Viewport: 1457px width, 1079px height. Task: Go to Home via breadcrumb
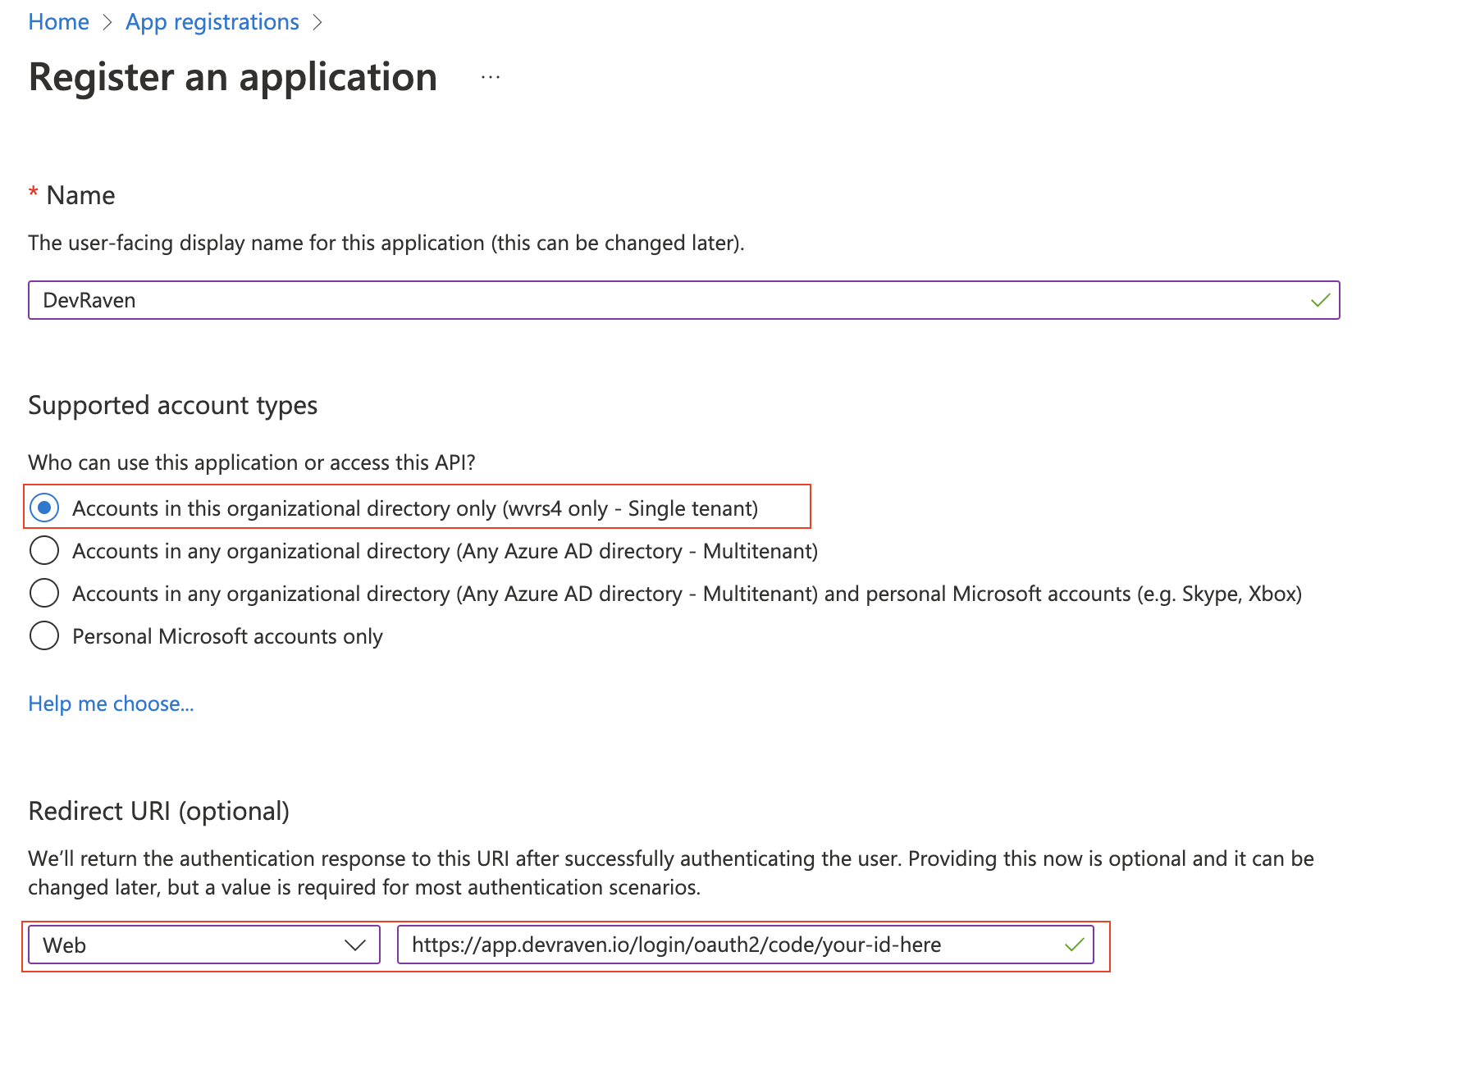58,21
